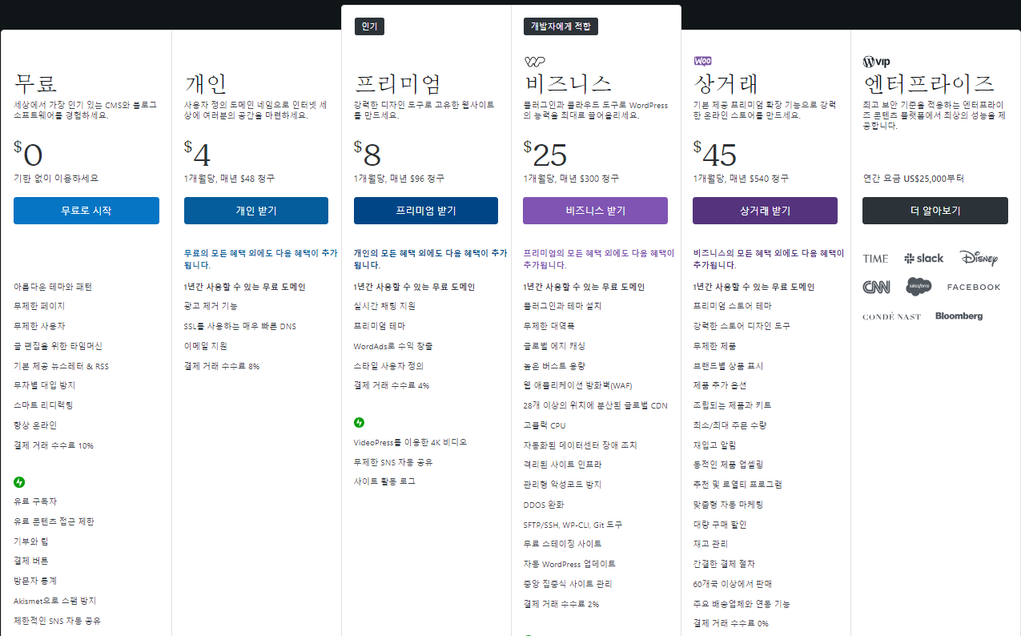Click the Disney logo
1021x636 pixels.
click(x=979, y=258)
